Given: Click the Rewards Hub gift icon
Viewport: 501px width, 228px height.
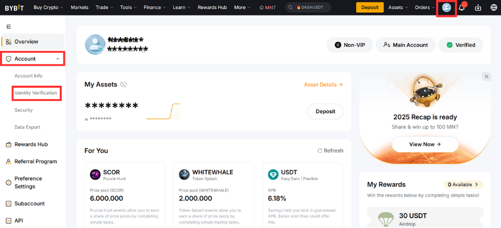Looking at the screenshot, I should coord(9,144).
